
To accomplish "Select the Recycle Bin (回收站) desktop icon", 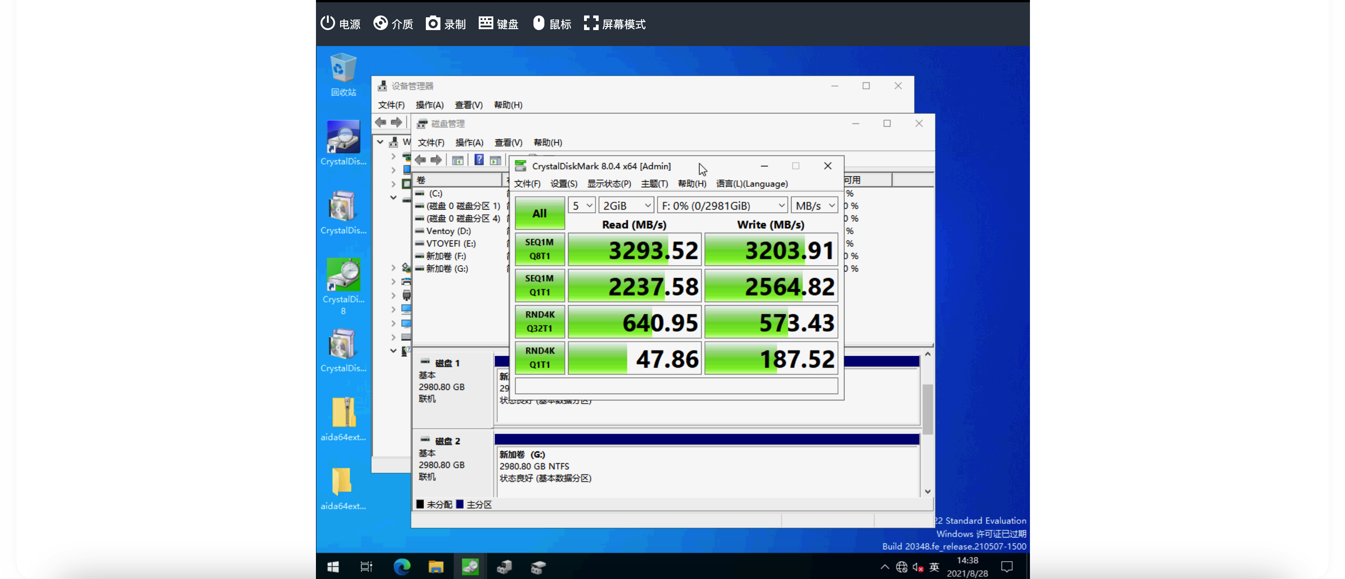I will (343, 76).
